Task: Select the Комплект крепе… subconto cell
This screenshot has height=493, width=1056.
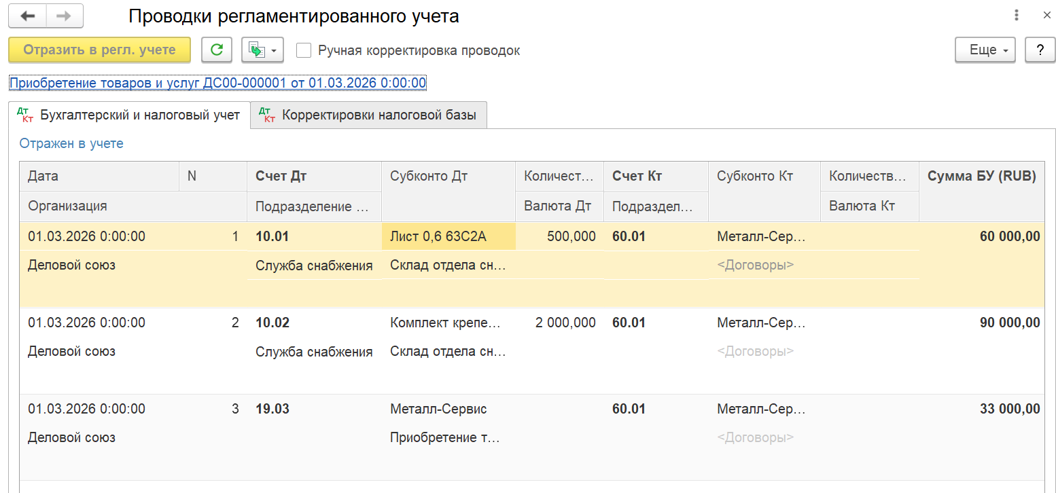Action: 448,323
